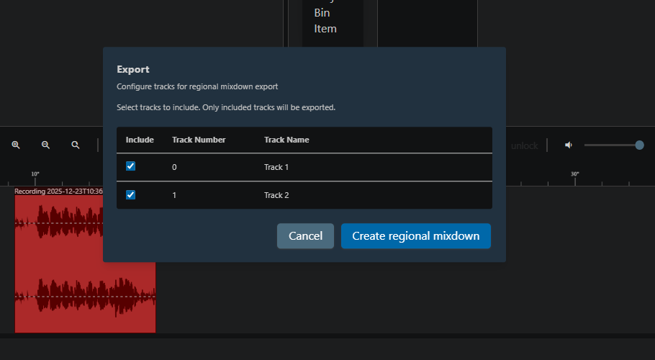Click the 30" timeline ruler marker

coord(575,174)
